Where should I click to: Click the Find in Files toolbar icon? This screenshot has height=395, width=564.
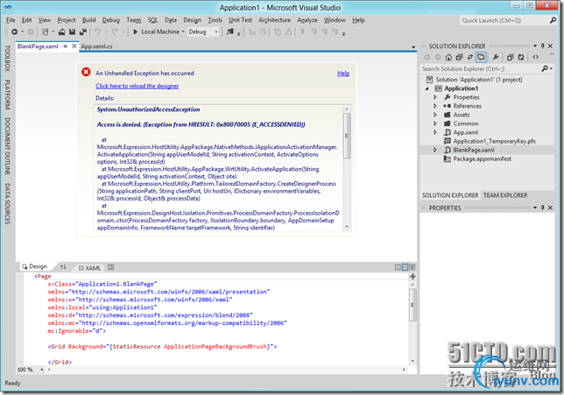pyautogui.click(x=229, y=32)
